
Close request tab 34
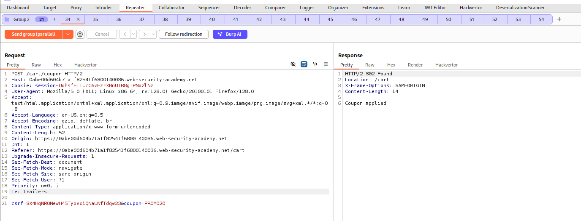tap(78, 19)
